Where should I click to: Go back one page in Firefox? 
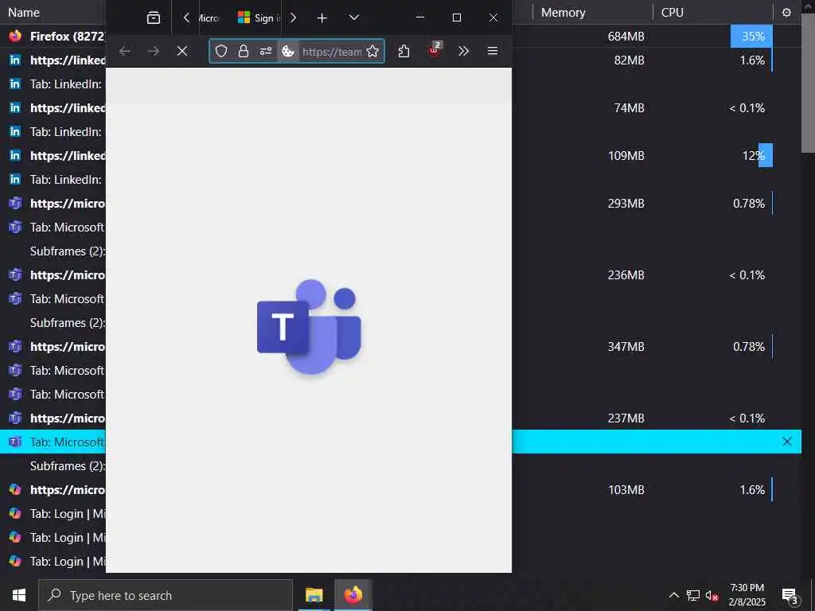coord(125,51)
